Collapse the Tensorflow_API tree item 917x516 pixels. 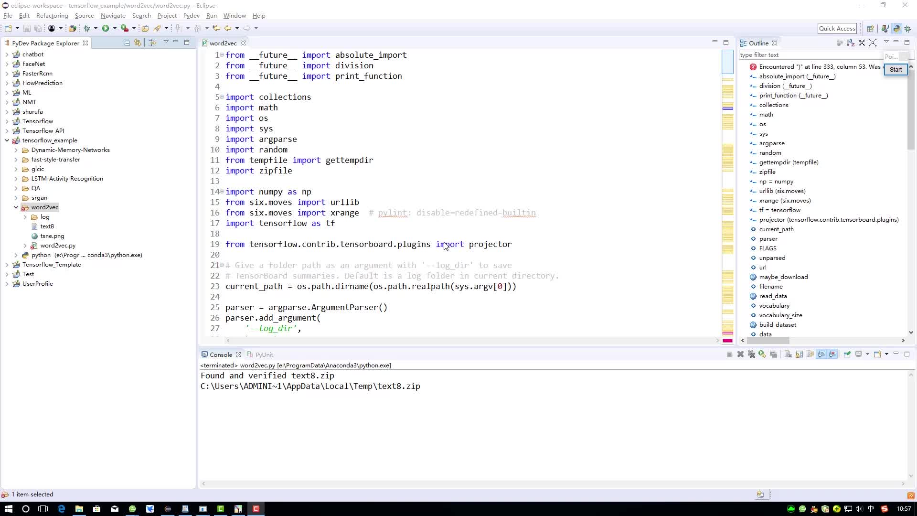(6, 130)
